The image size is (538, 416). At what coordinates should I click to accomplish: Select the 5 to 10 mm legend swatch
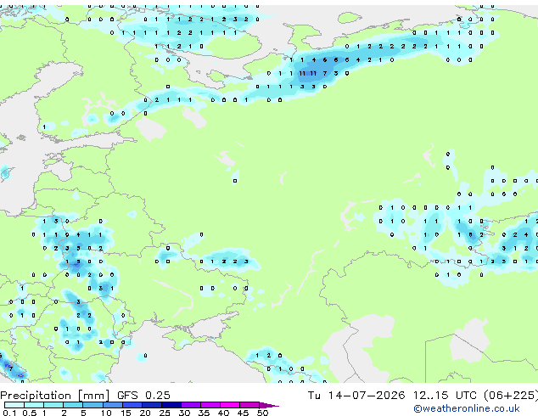93,405
